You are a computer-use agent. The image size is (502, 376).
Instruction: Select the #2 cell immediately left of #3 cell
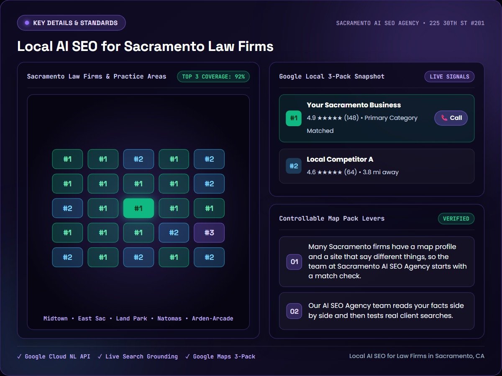[174, 233]
